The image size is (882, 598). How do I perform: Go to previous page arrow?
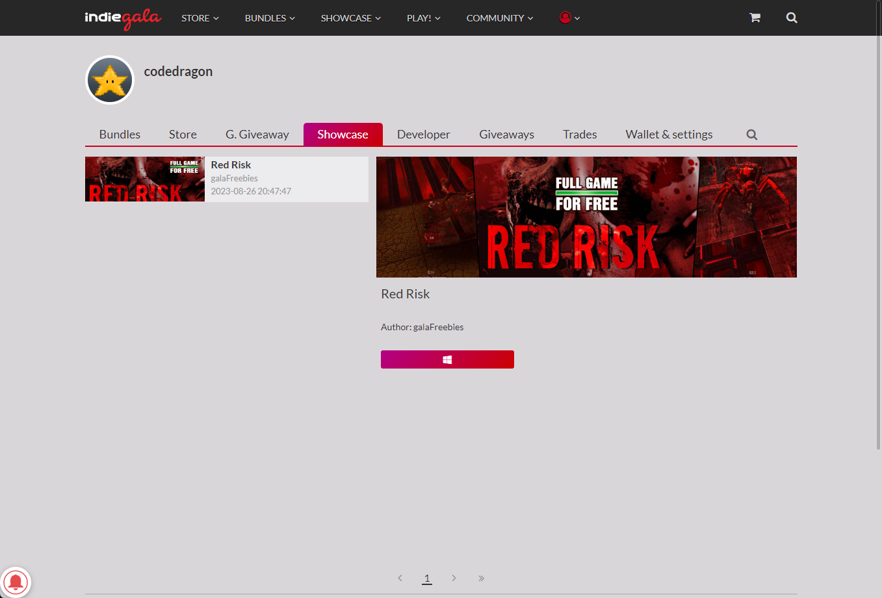coord(400,578)
